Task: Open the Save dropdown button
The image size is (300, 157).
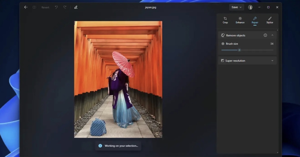Action: point(236,7)
